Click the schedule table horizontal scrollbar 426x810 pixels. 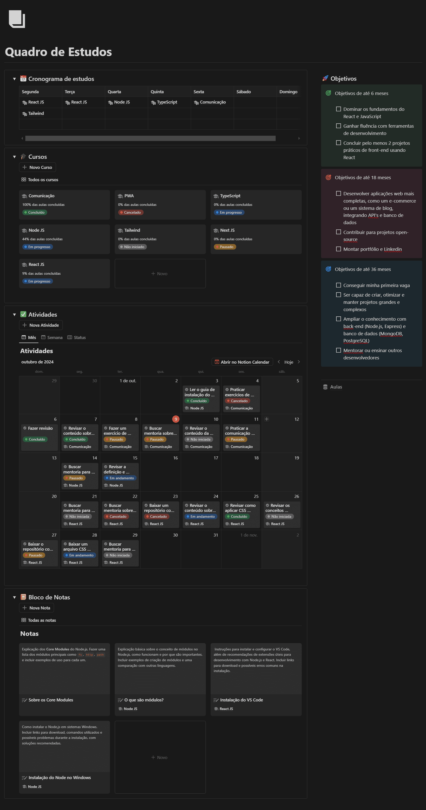(x=150, y=138)
